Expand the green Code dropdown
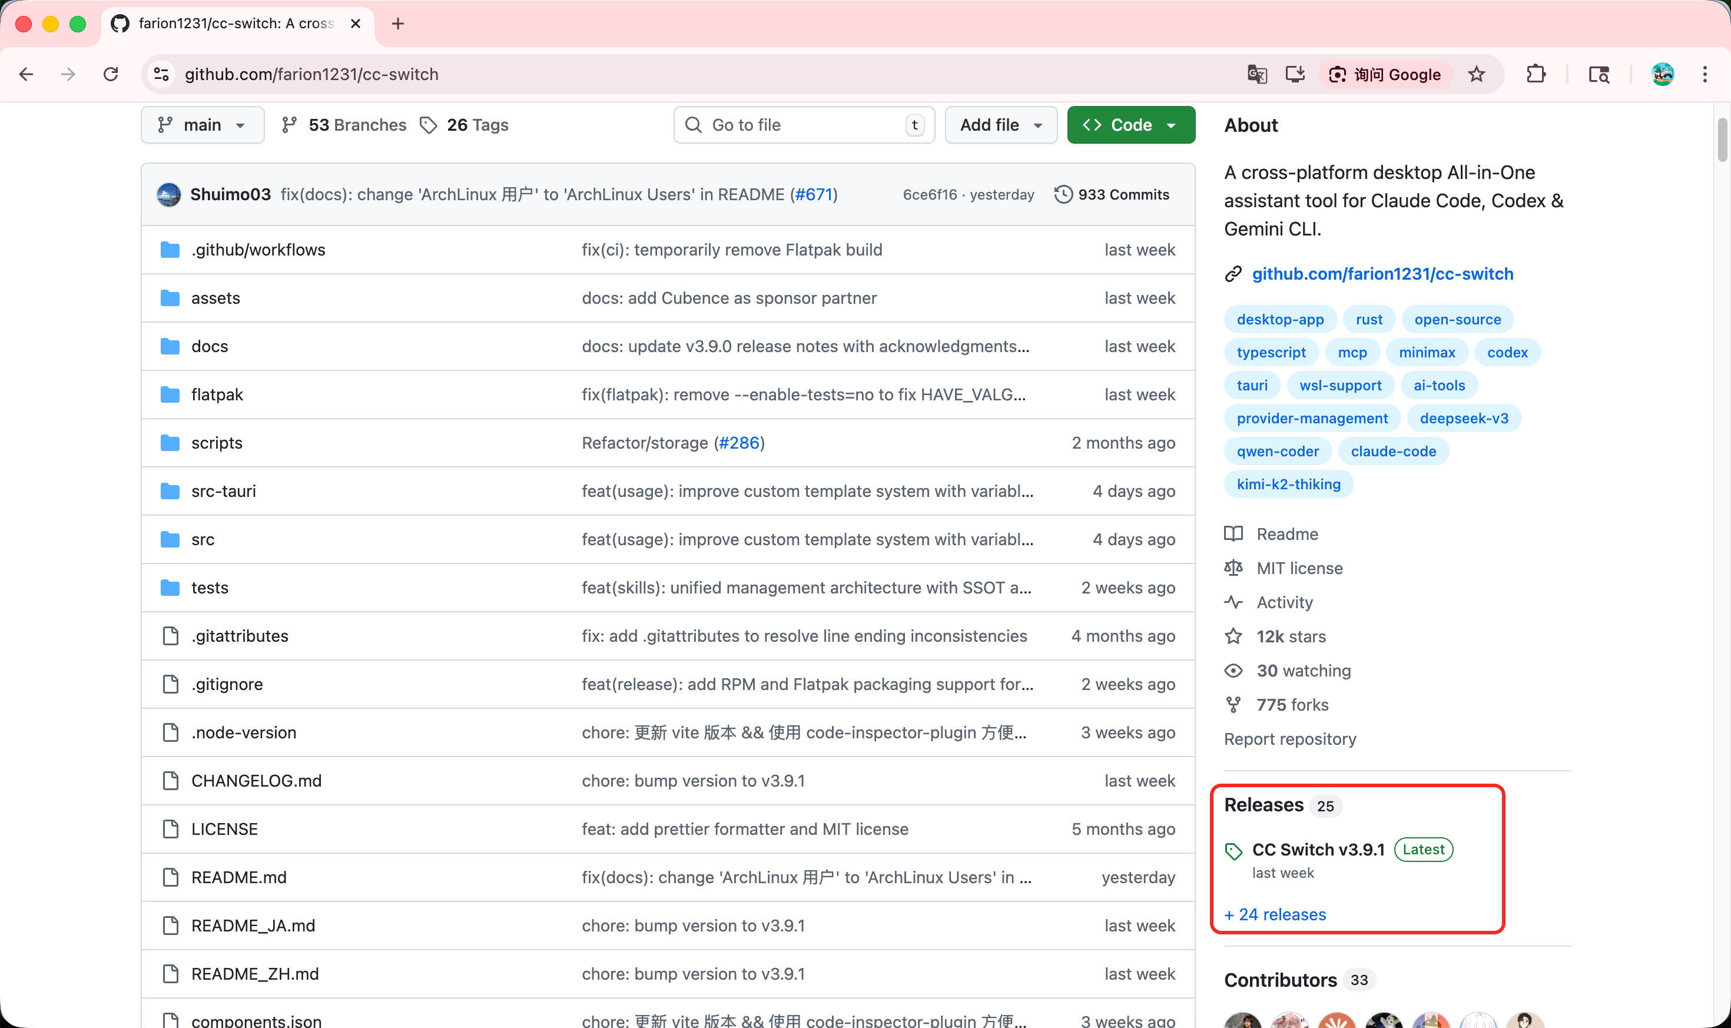The image size is (1731, 1028). (1130, 125)
